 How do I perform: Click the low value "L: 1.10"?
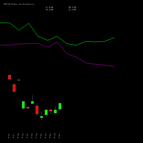coord(72,10)
